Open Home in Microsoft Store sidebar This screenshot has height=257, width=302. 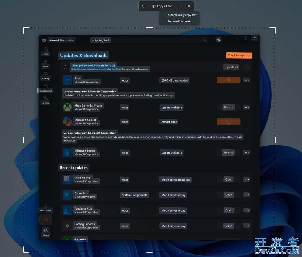click(x=46, y=51)
